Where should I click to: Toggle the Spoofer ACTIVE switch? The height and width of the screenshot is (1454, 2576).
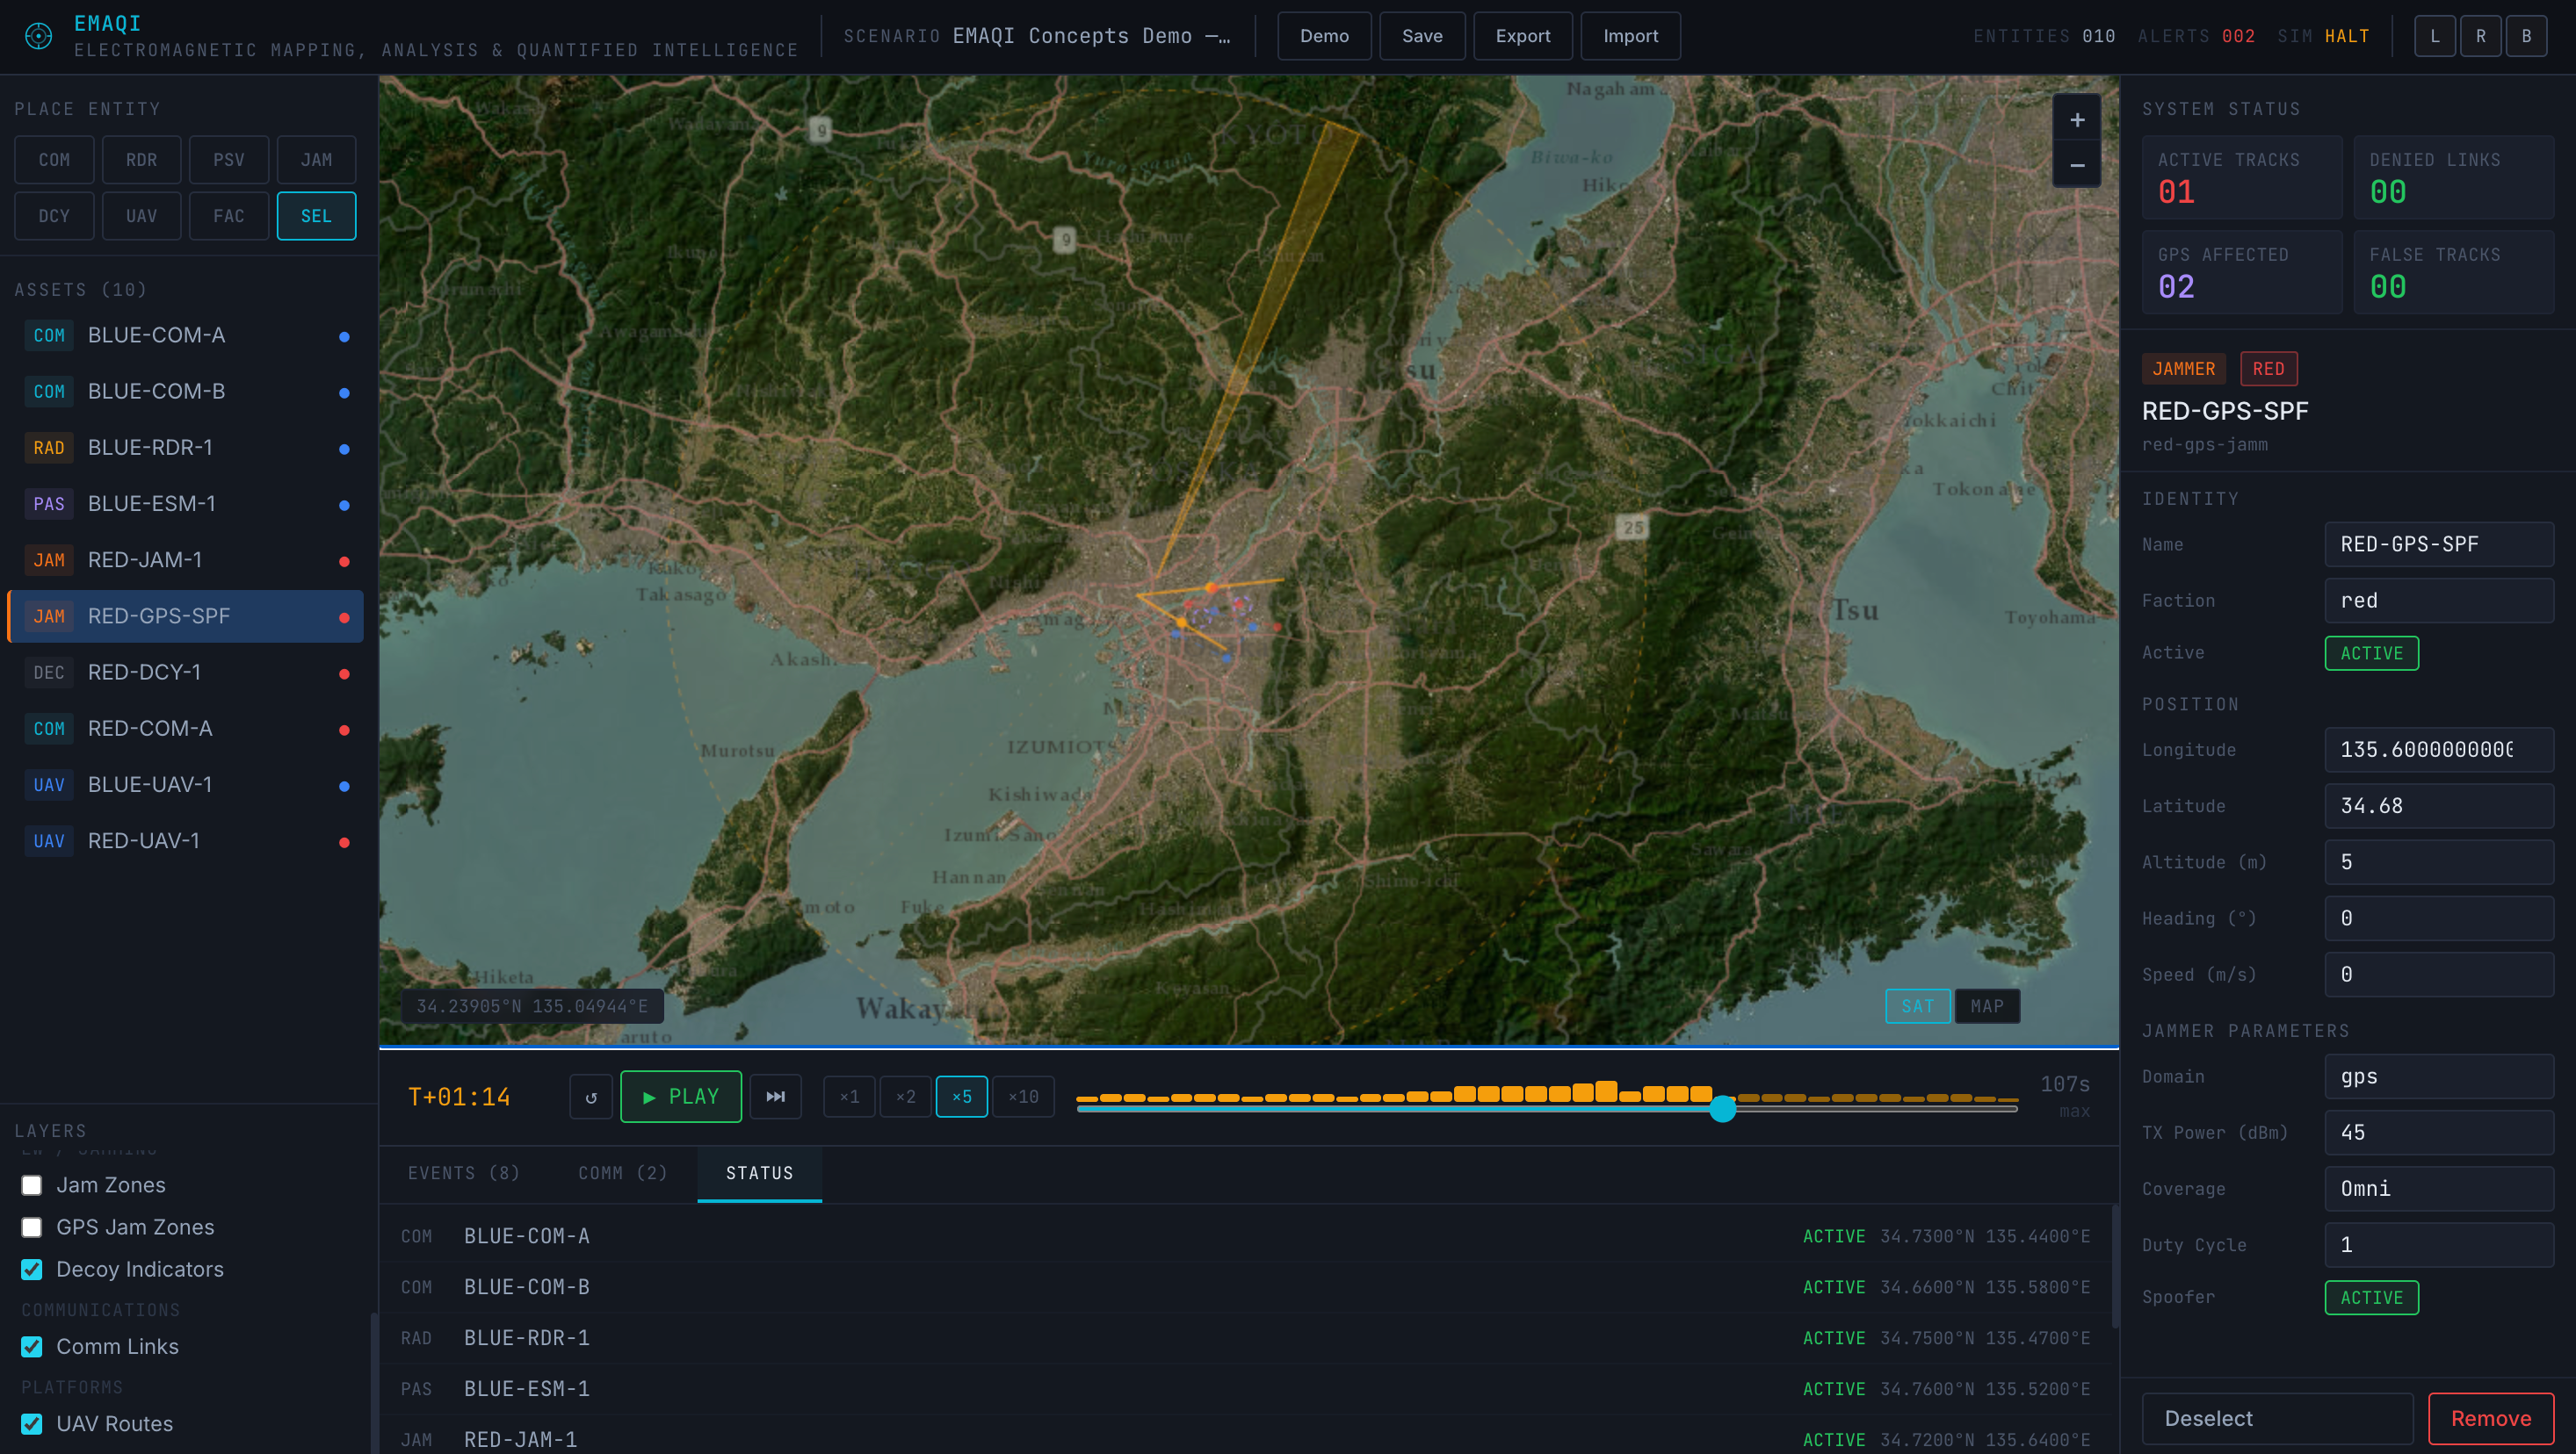coord(2371,1297)
